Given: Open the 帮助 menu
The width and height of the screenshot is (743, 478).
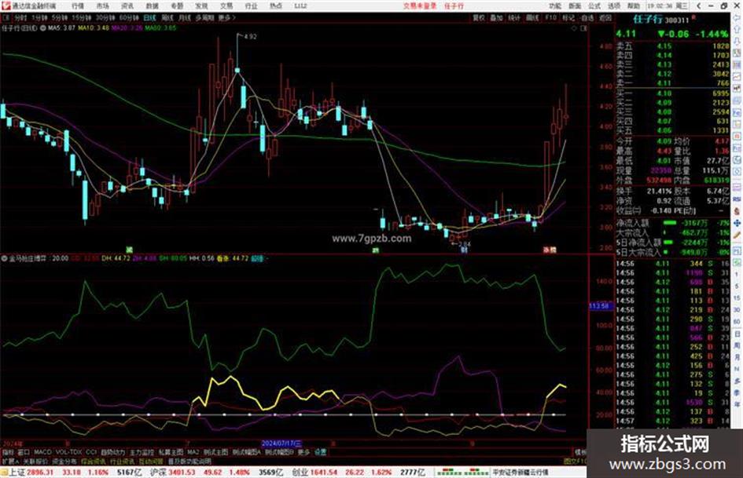Looking at the screenshot, I should tap(634, 5).
